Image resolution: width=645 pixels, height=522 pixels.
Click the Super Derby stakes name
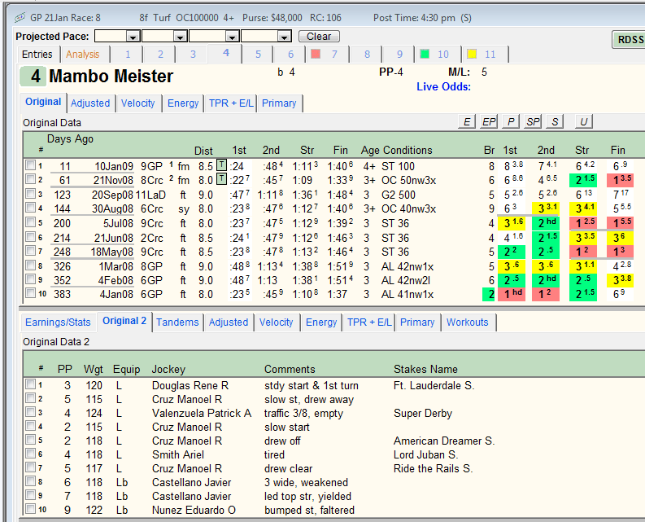point(423,413)
